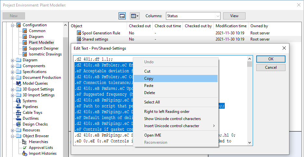Click the Spool Generation Rule icon

click(x=79, y=33)
